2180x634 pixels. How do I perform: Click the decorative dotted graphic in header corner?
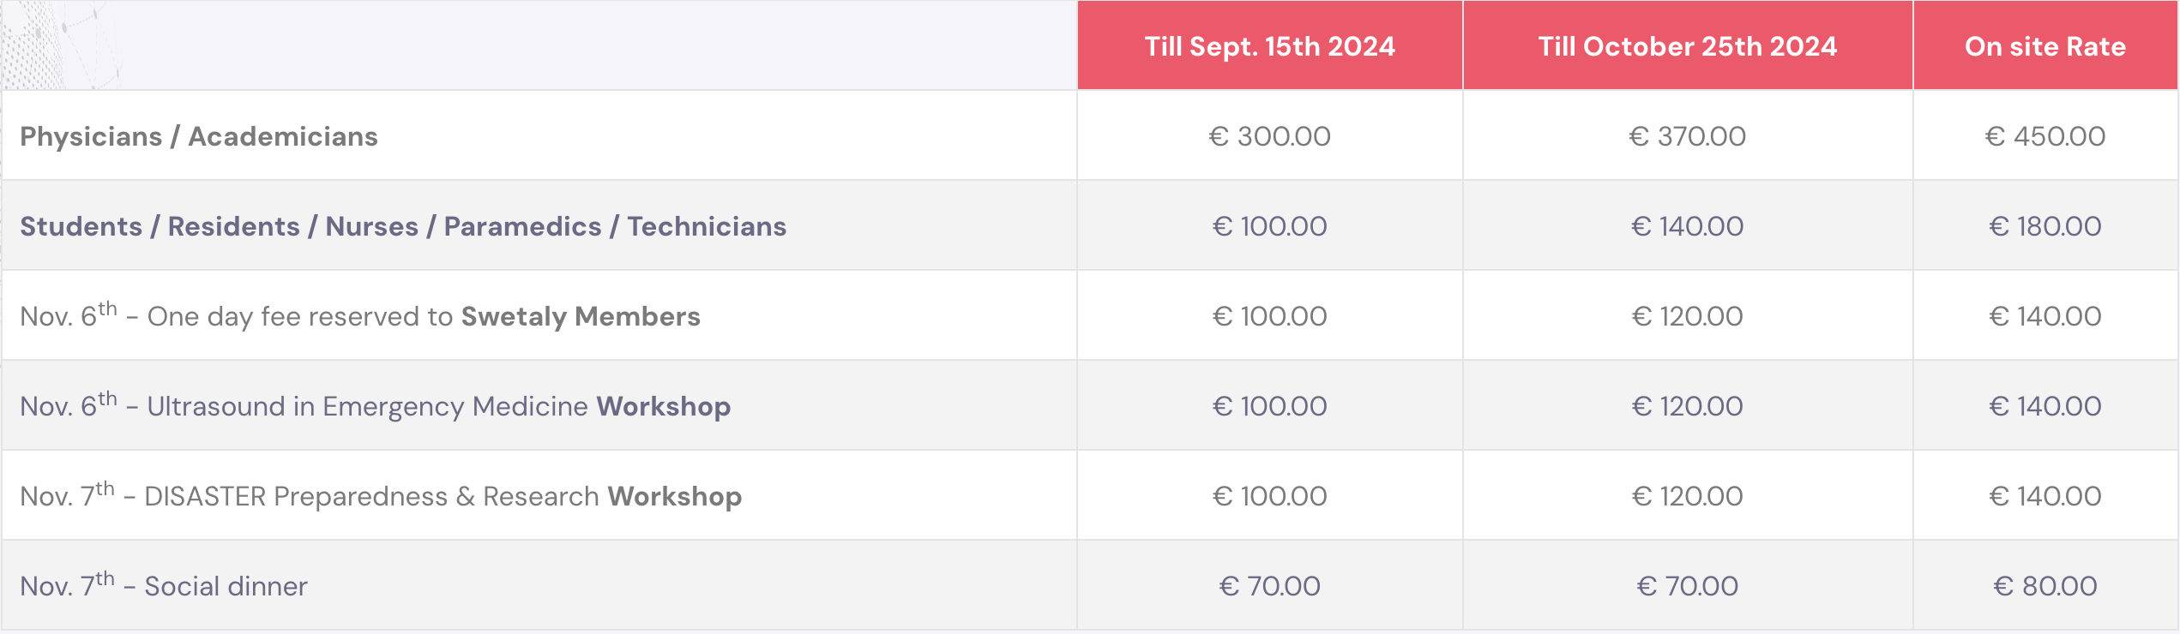[60, 45]
